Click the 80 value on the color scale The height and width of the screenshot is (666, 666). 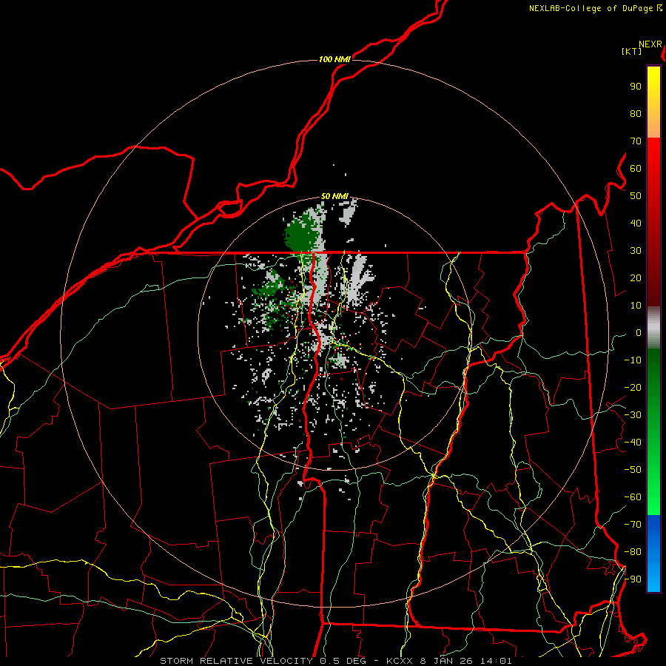636,114
